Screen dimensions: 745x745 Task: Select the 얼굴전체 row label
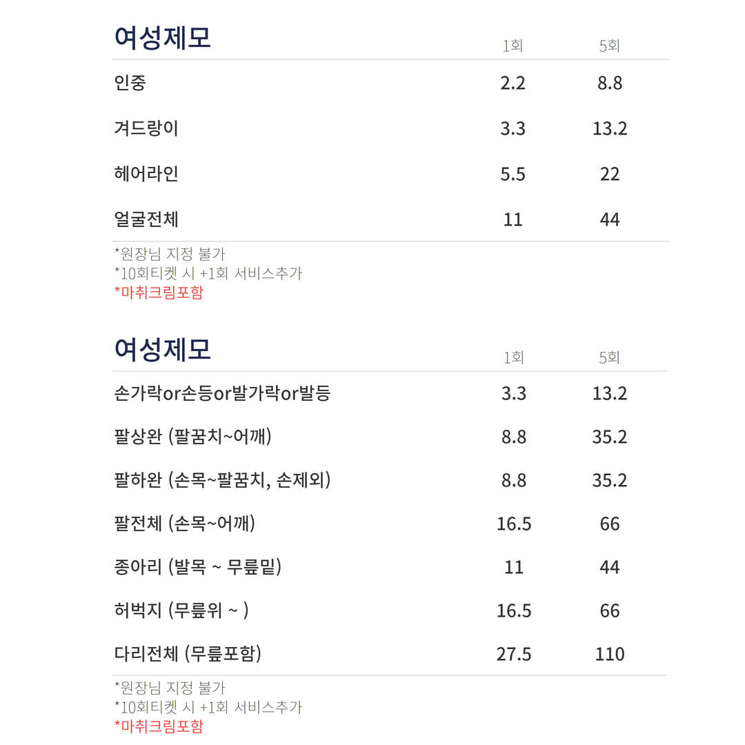click(x=146, y=220)
